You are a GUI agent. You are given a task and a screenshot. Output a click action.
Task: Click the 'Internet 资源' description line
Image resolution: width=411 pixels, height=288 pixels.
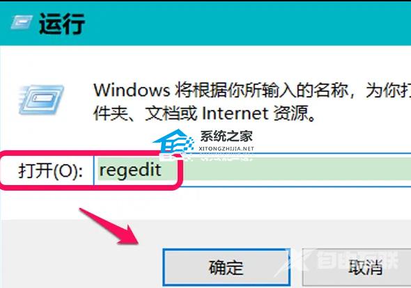(x=204, y=113)
